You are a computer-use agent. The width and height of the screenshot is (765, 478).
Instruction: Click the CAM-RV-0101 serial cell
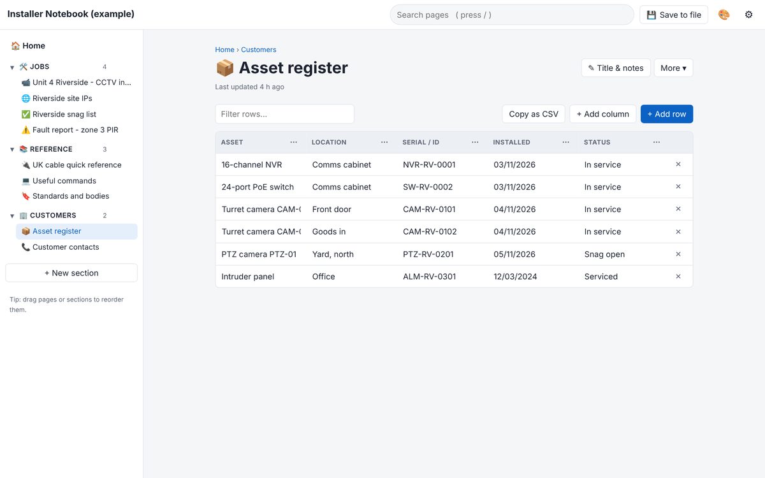(442, 209)
